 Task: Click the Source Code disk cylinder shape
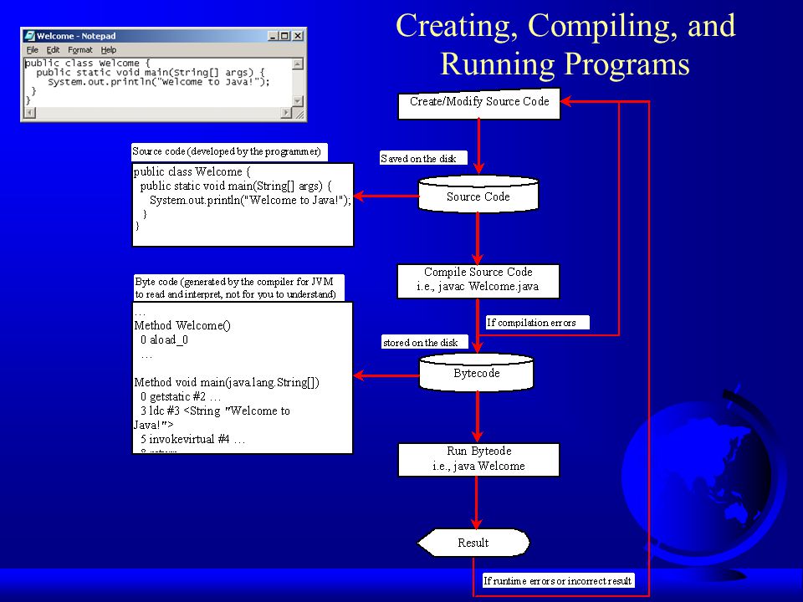(x=478, y=195)
